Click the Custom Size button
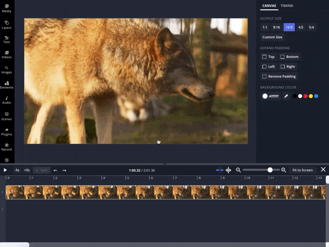 pos(272,37)
